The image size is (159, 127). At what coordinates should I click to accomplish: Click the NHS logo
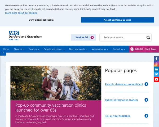click(x=14, y=33)
